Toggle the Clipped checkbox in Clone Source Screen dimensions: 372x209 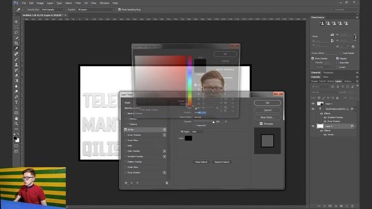[337, 58]
